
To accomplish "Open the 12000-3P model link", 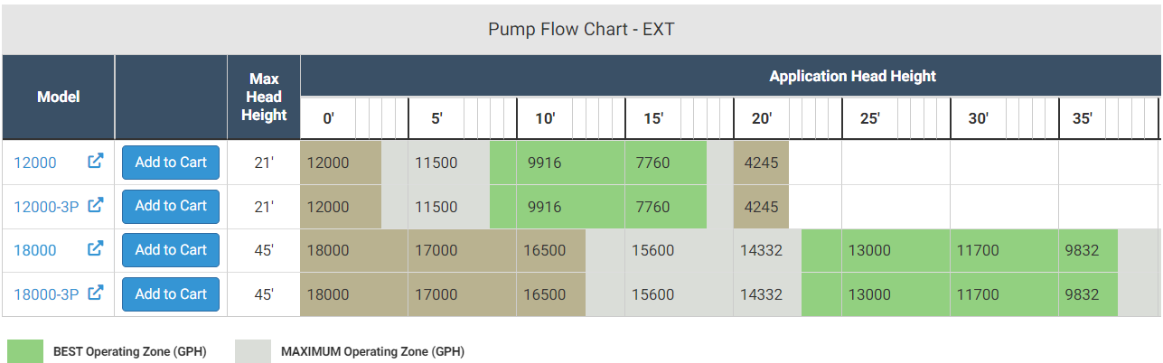I will (46, 207).
